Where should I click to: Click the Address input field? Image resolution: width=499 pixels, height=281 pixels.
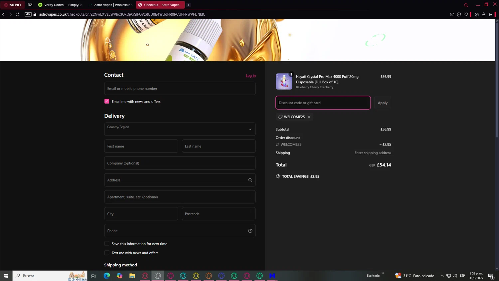pyautogui.click(x=180, y=180)
